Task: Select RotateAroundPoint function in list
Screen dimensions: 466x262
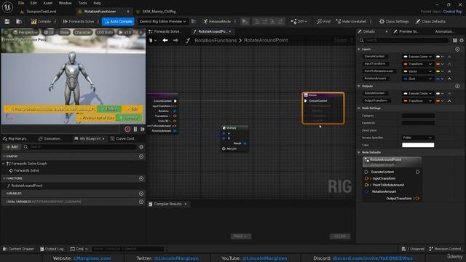Action: [x=27, y=186]
